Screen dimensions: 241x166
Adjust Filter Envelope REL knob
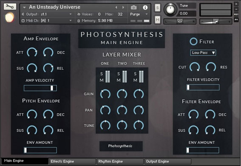(x=210, y=130)
